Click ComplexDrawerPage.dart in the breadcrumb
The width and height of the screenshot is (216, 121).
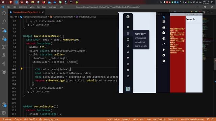pyautogui.click(x=35, y=17)
